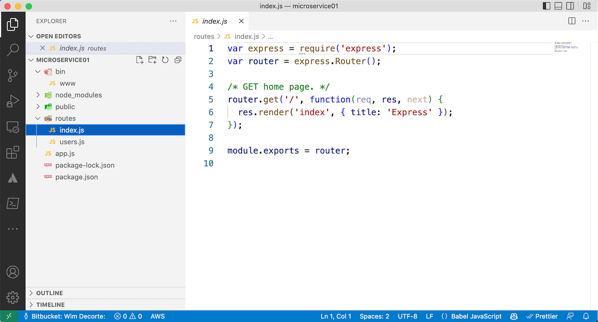Change indentation via Spaces: 2

[x=375, y=316]
